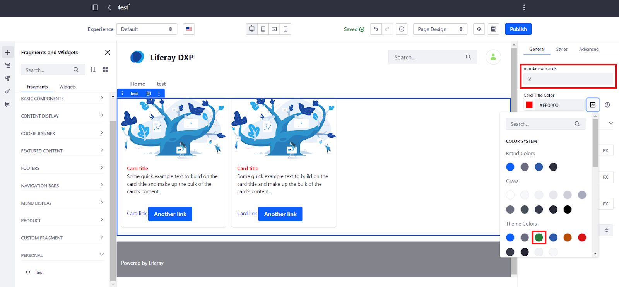Open test fragment options kebab
619x287 pixels.
pyautogui.click(x=159, y=94)
